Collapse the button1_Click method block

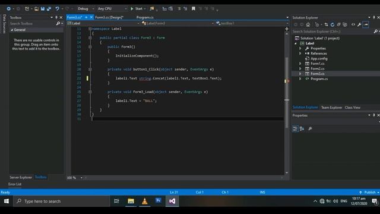point(90,70)
